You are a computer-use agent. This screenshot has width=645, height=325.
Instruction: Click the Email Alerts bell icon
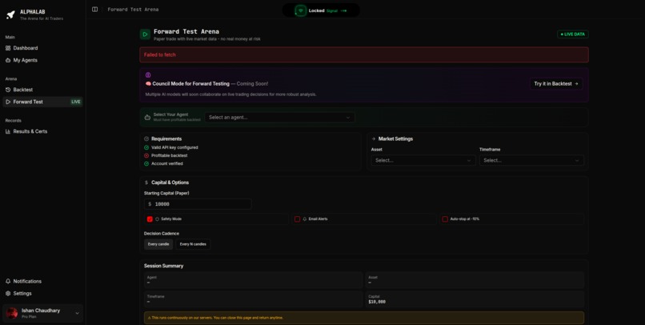[x=305, y=219]
